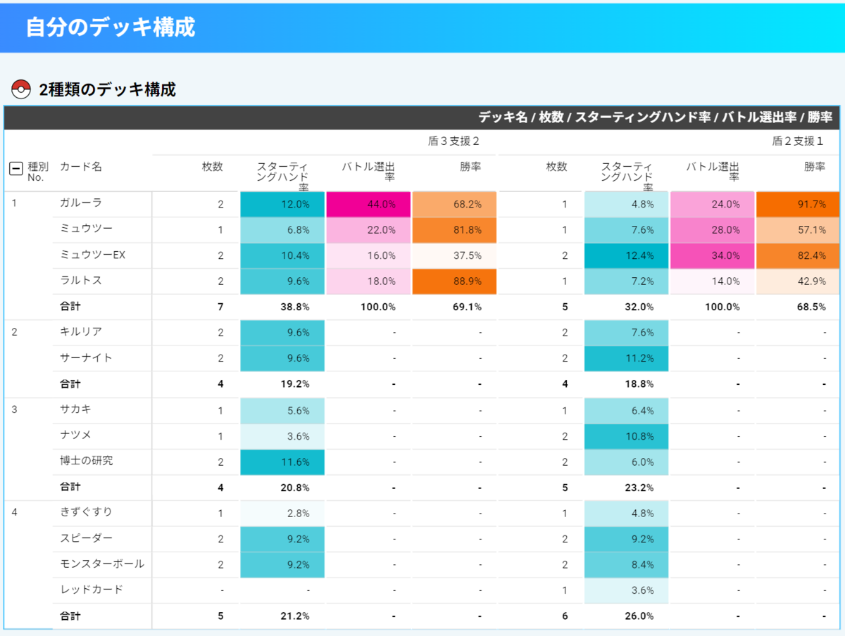The image size is (845, 636).
Task: Select the 自分のデッキ構成 page title
Action: coord(111,27)
